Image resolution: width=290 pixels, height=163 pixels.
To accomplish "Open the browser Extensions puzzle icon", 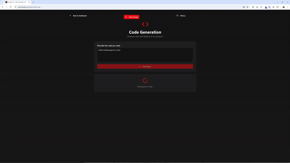I will pyautogui.click(x=278, y=7).
